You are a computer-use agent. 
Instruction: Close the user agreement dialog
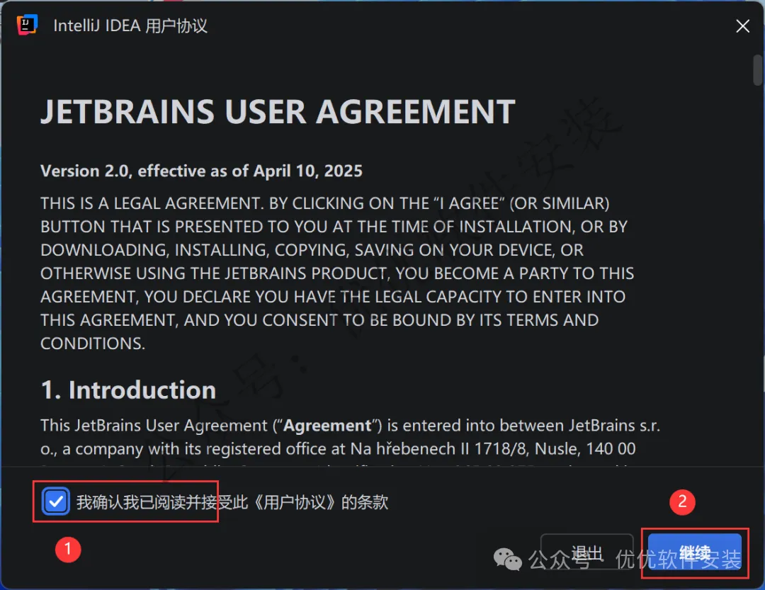[x=742, y=26]
